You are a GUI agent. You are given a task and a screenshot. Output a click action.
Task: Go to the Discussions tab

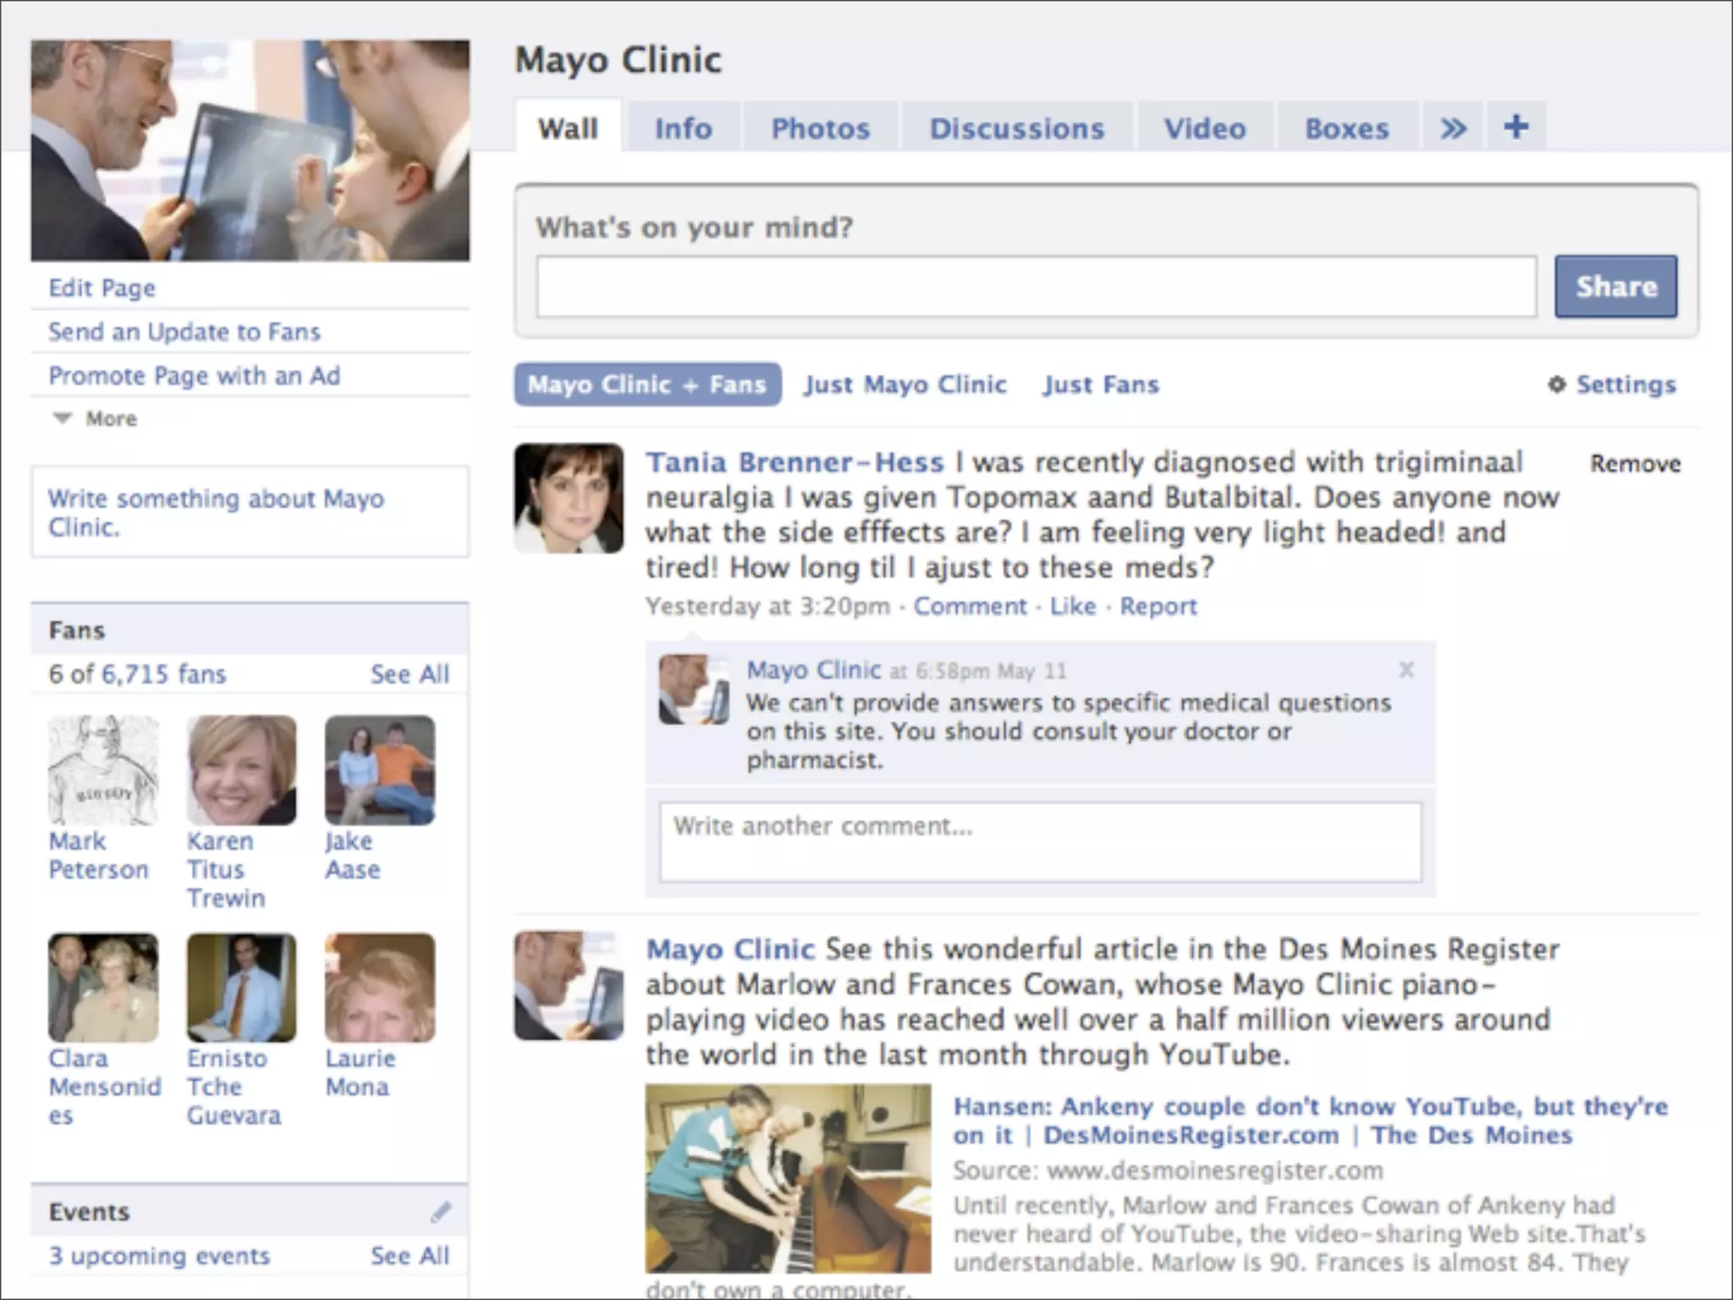coord(1017,128)
